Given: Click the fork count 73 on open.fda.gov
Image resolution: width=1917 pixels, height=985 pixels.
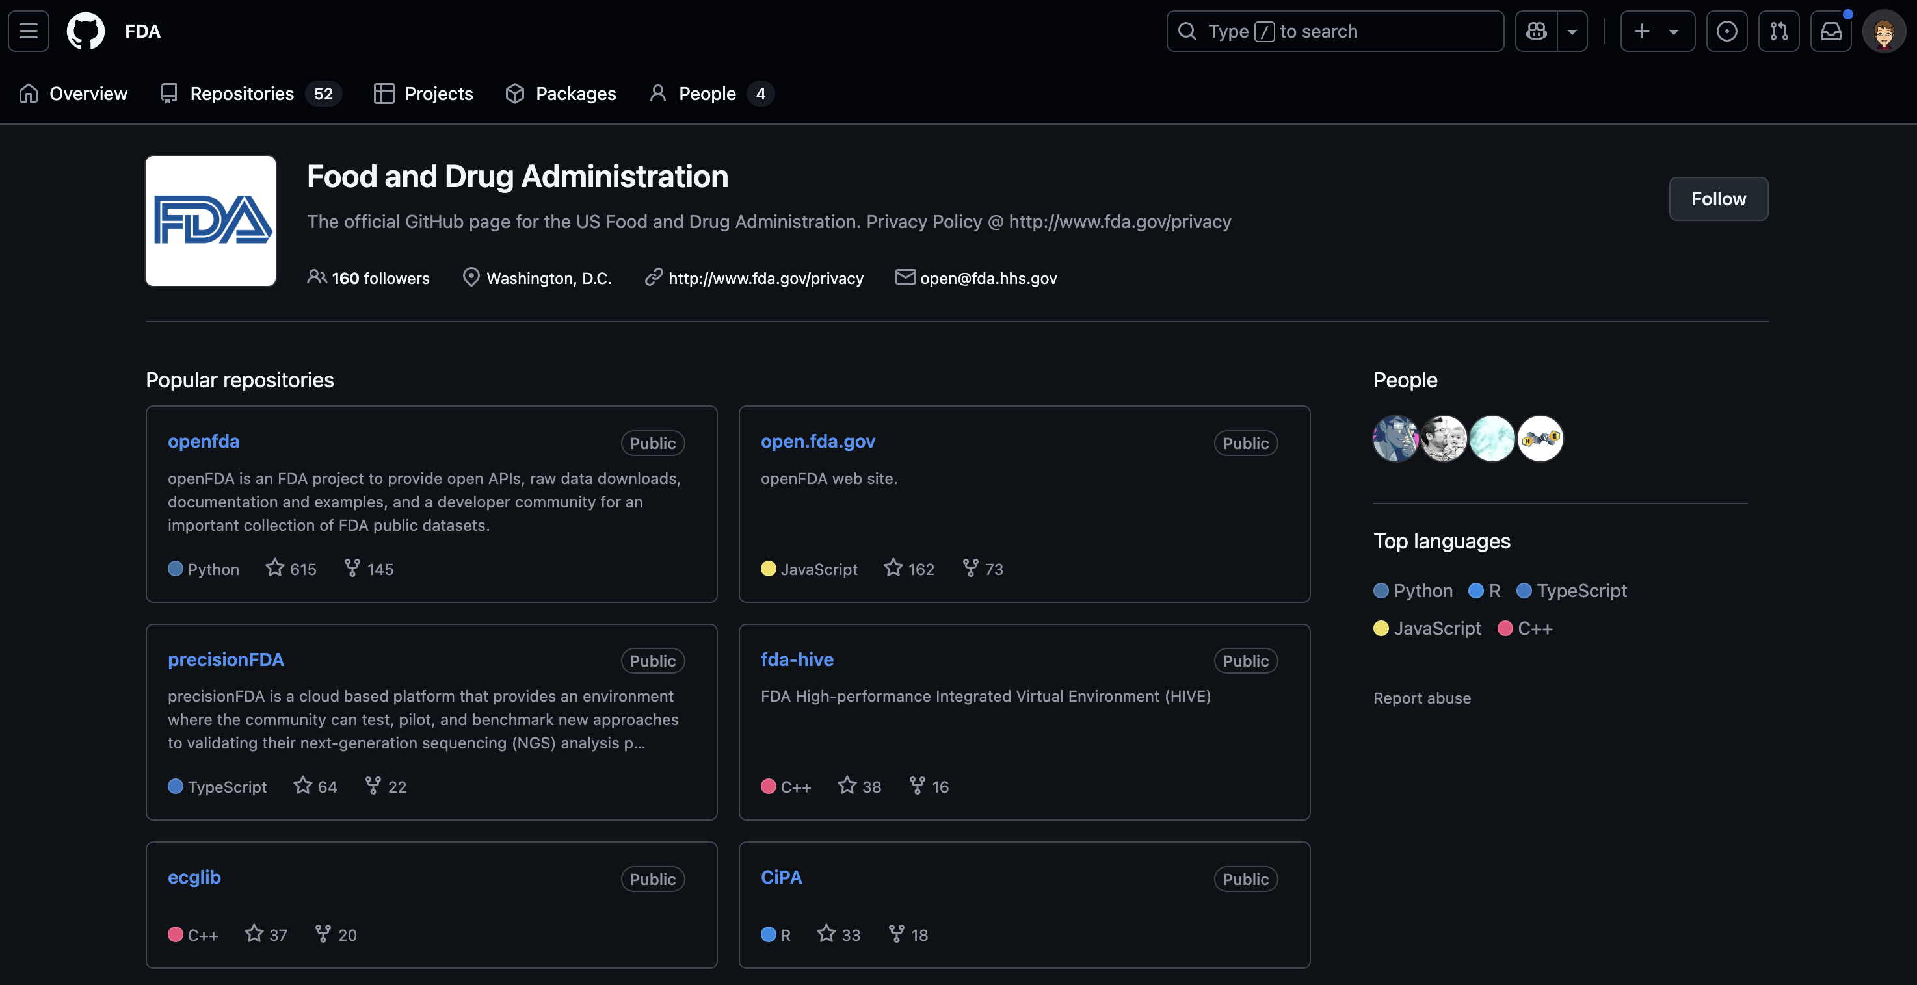Looking at the screenshot, I should click(x=983, y=569).
